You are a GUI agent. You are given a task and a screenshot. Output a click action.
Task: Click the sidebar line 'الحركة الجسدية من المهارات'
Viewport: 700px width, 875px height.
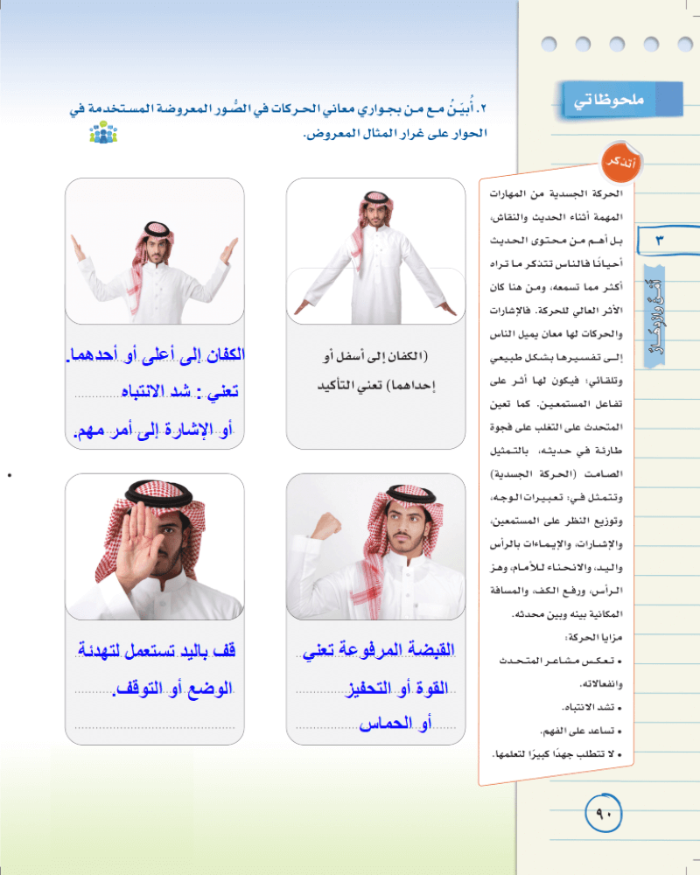click(x=556, y=193)
